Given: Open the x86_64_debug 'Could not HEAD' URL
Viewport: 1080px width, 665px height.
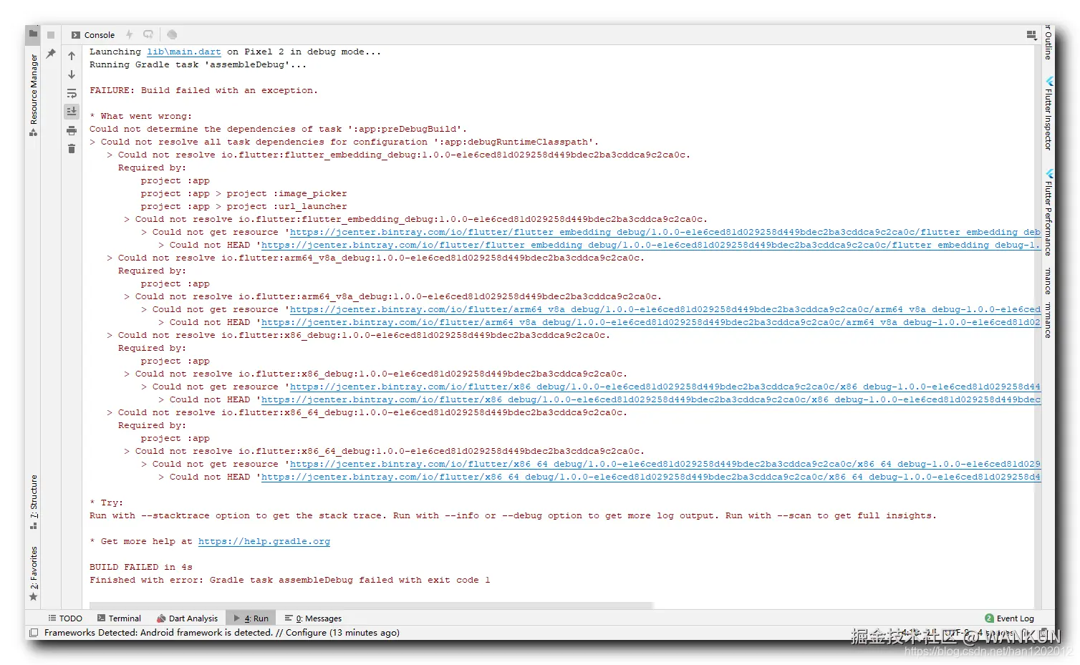Looking at the screenshot, I should [651, 477].
